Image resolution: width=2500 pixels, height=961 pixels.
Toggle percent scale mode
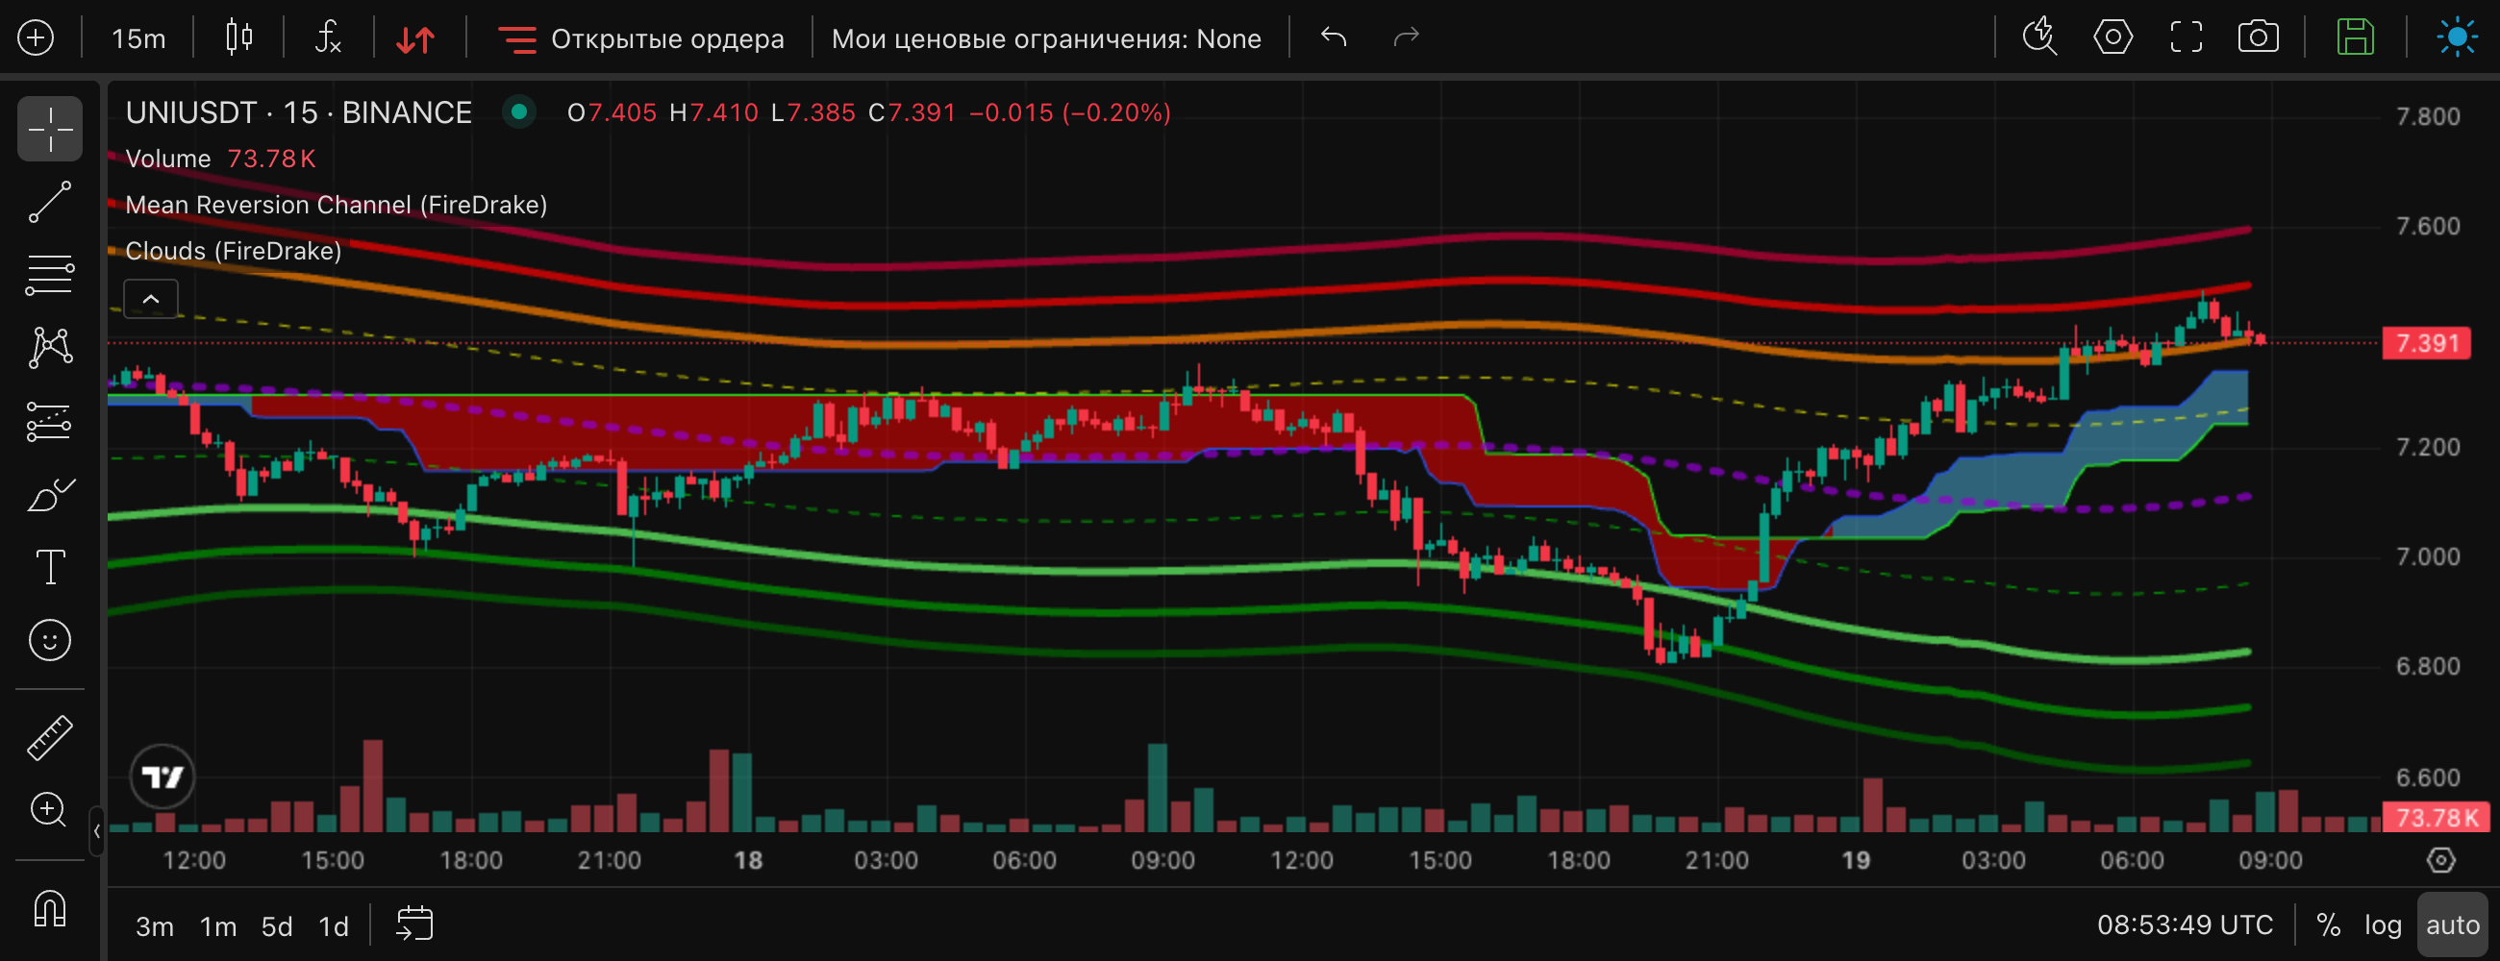2328,925
